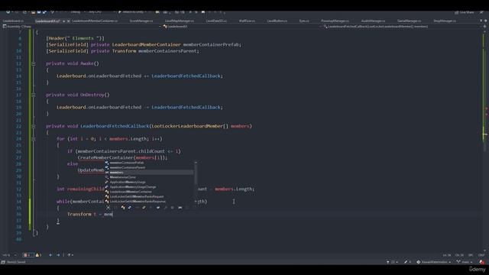489x275 pixels.
Task: Click the warning count indicator in the status bar
Action: point(38,255)
